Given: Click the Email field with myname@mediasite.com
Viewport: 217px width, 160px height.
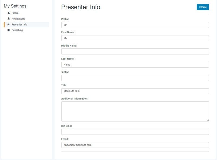Looking at the screenshot, I should pos(135,145).
